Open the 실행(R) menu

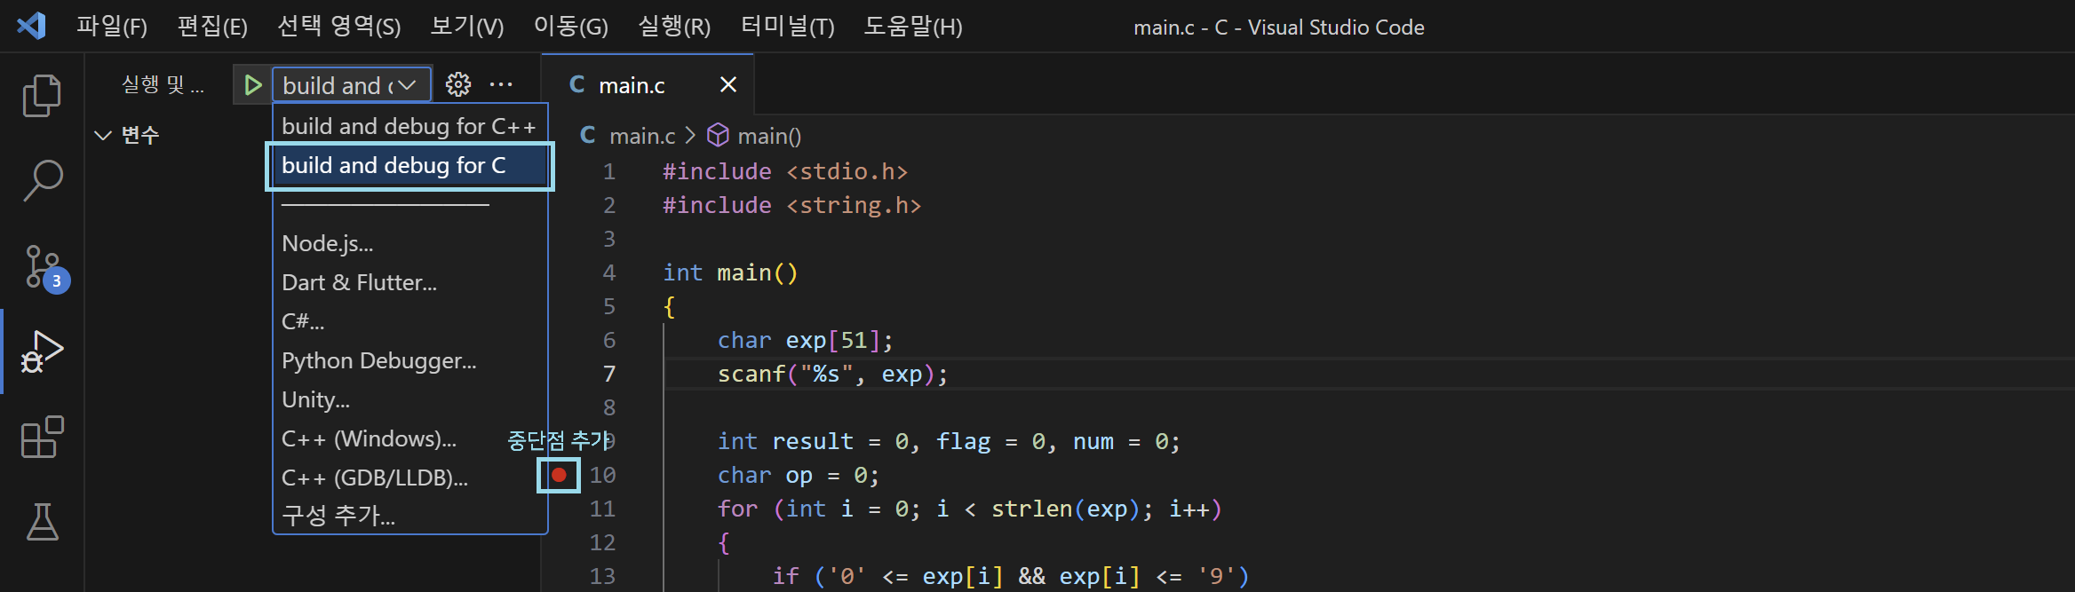click(675, 27)
